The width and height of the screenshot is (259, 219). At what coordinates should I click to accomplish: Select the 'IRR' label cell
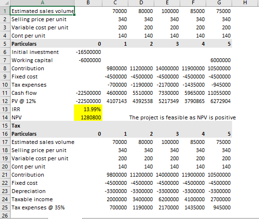42,109
